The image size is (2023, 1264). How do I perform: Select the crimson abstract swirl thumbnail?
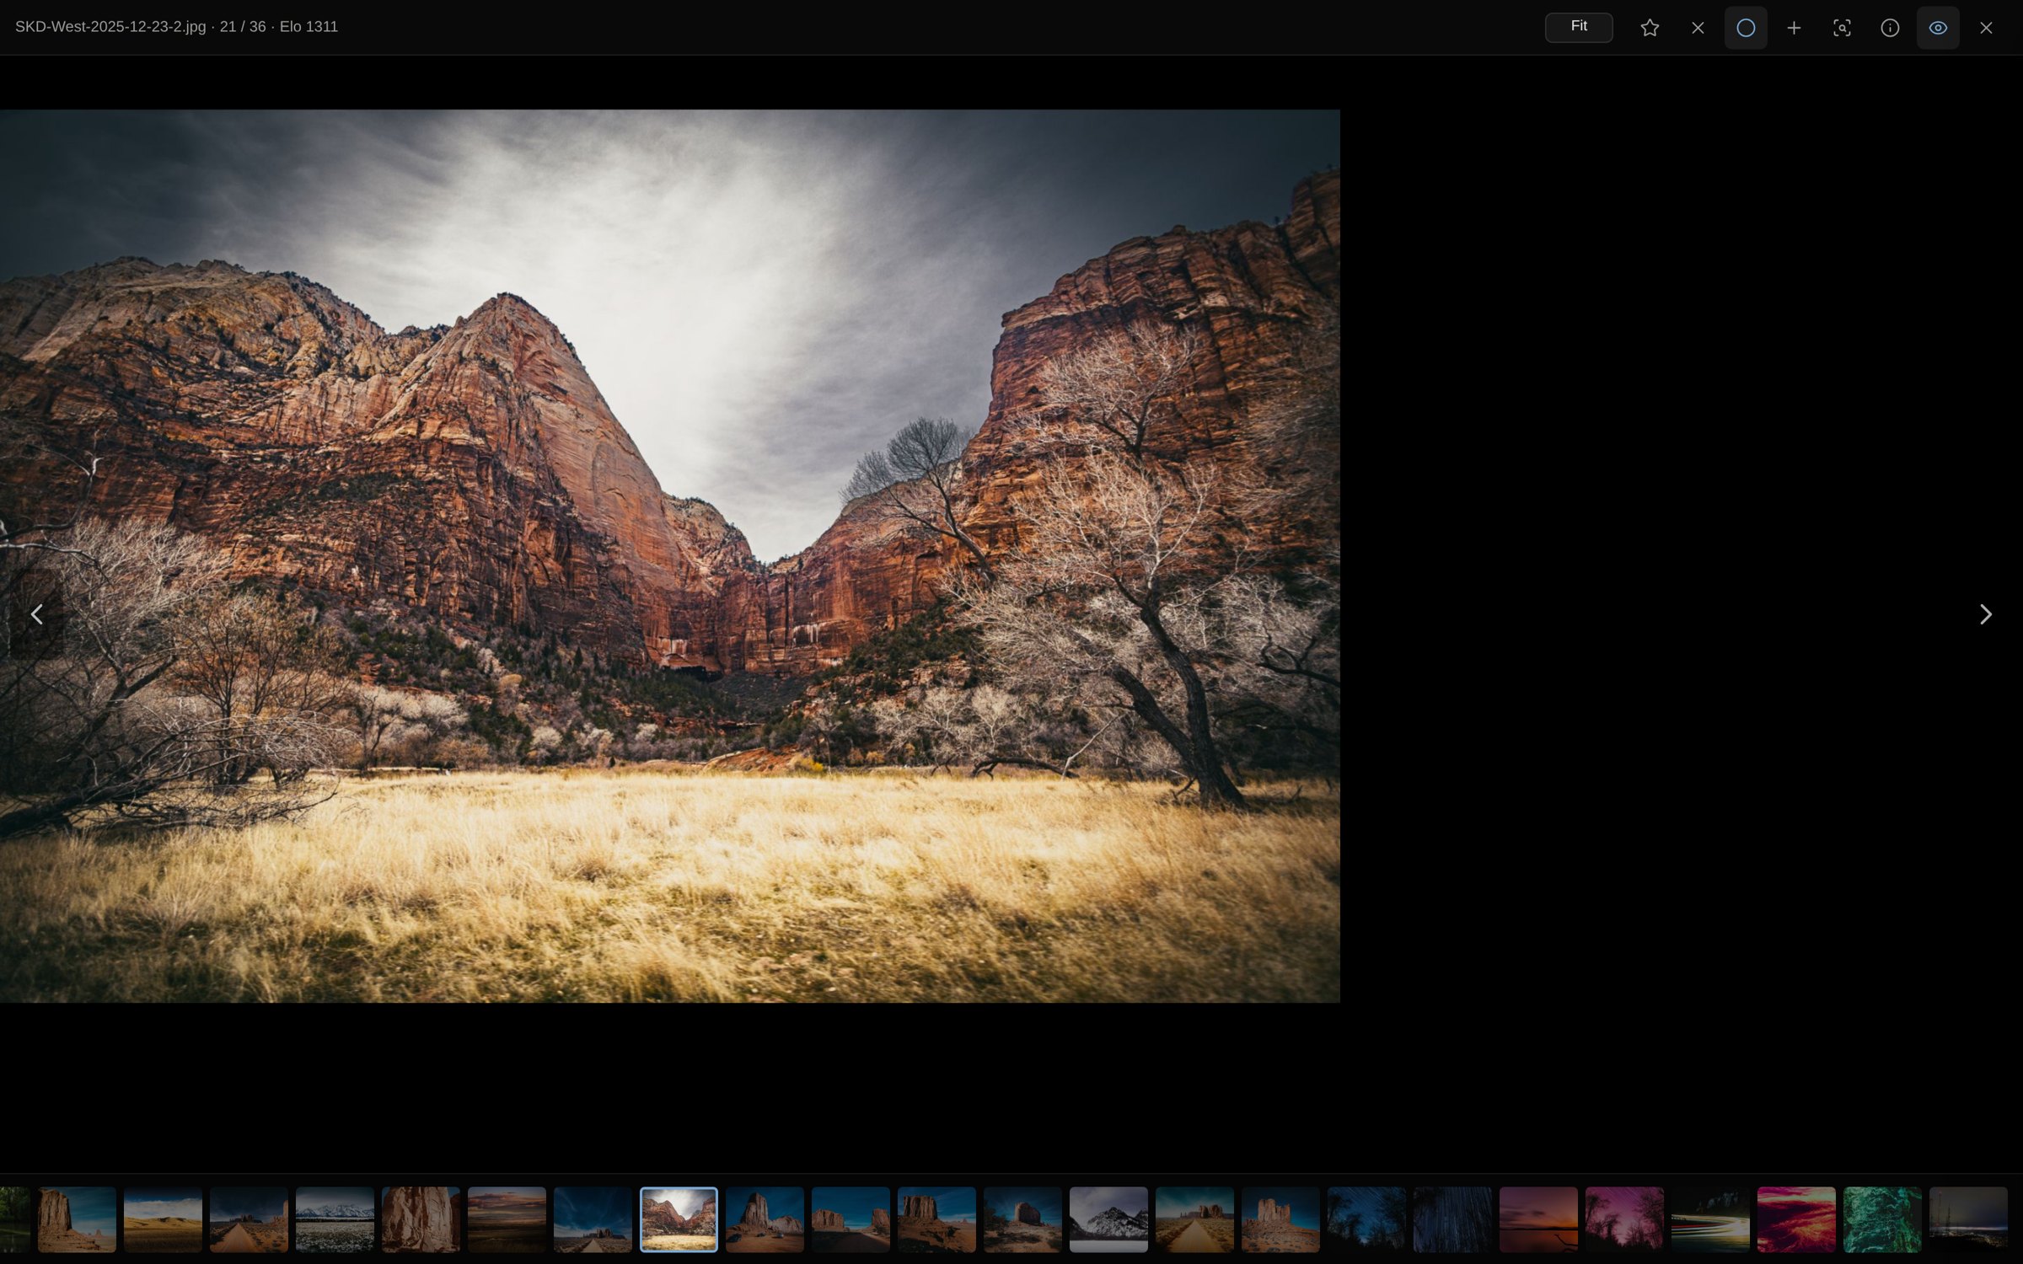1796,1219
